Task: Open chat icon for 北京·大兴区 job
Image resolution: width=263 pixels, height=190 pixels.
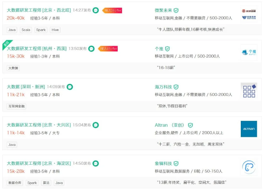Action: (x=95, y=125)
